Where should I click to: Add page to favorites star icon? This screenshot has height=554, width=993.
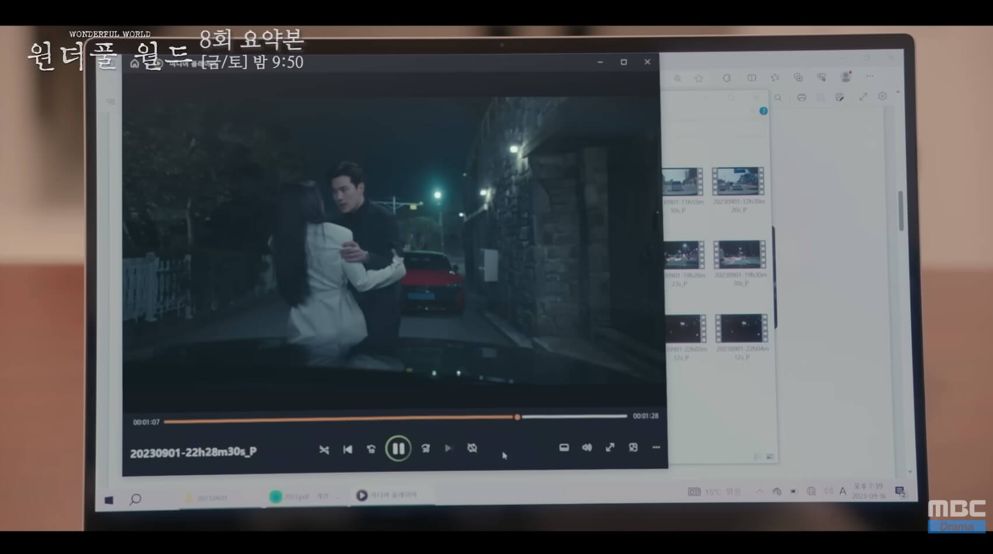click(699, 78)
